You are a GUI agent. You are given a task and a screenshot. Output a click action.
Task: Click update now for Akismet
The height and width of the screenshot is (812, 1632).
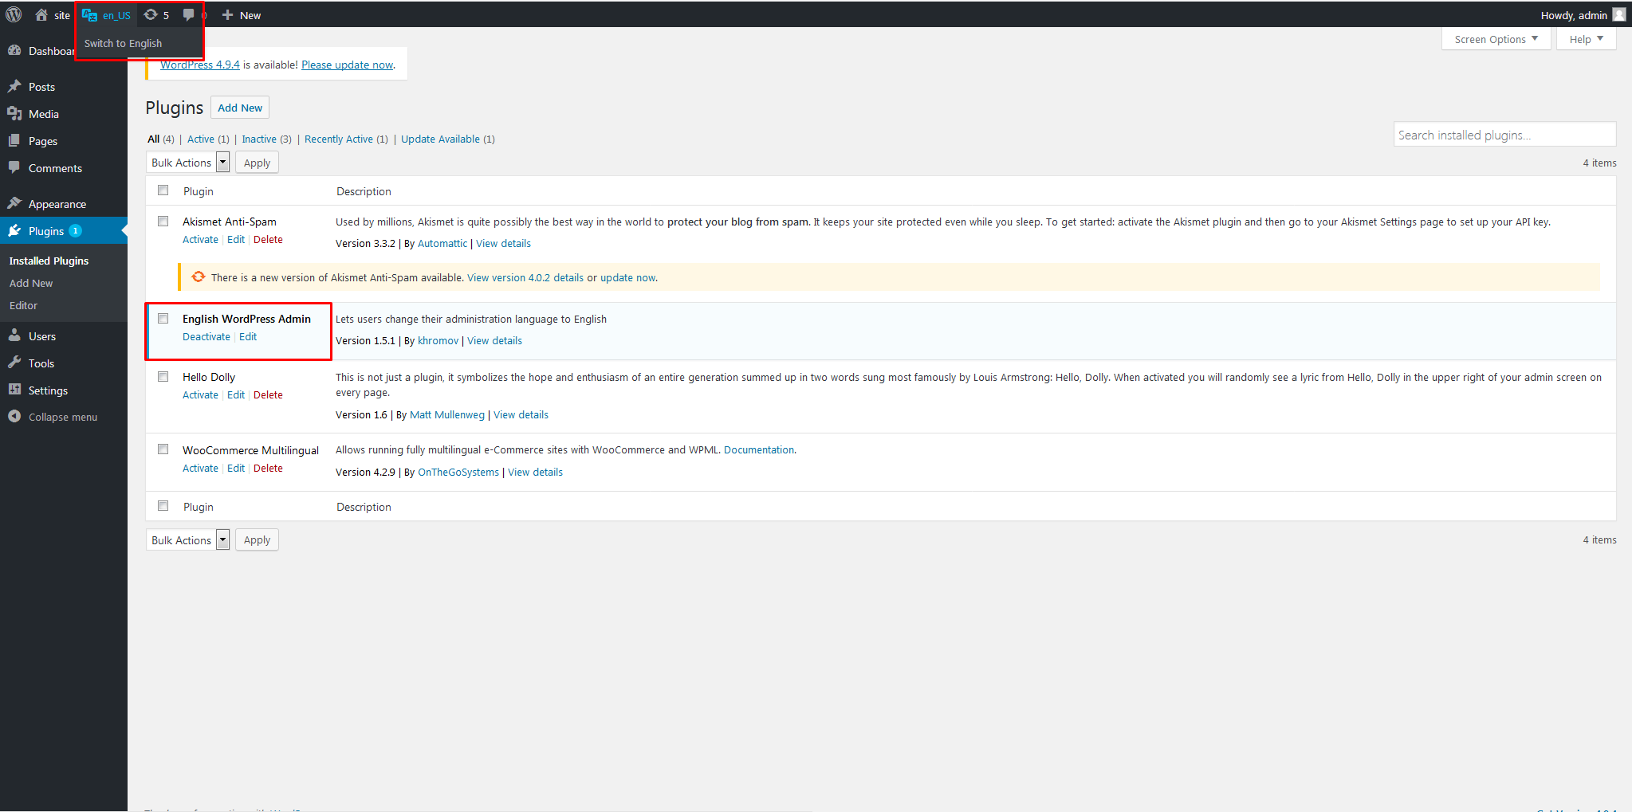point(627,277)
